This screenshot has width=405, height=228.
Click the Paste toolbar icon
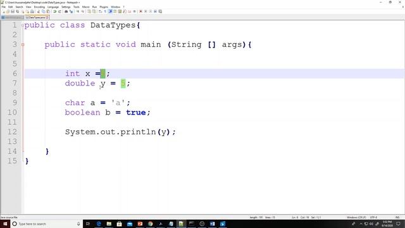click(x=48, y=11)
